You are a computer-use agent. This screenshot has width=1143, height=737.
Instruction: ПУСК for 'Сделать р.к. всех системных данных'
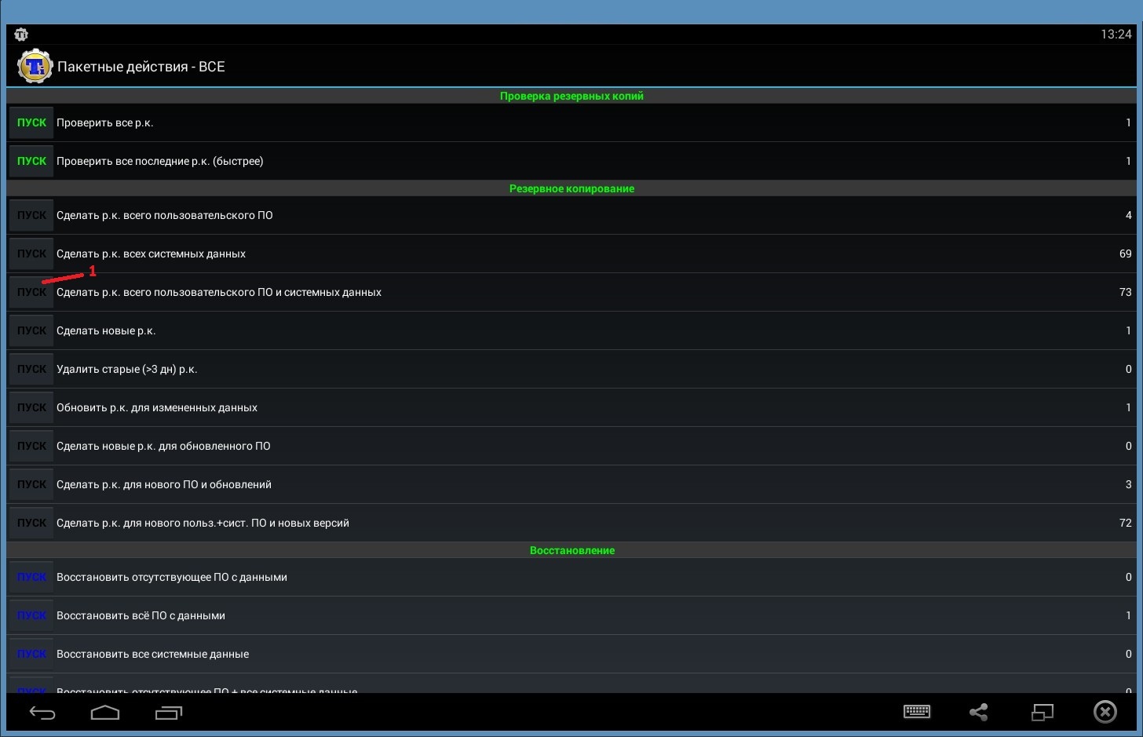pyautogui.click(x=31, y=254)
